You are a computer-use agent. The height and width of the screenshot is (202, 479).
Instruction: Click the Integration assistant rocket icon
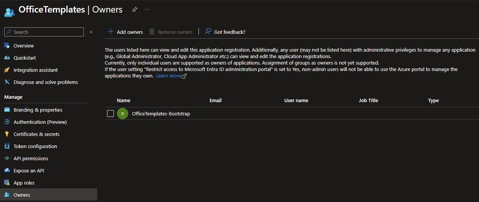pos(7,70)
